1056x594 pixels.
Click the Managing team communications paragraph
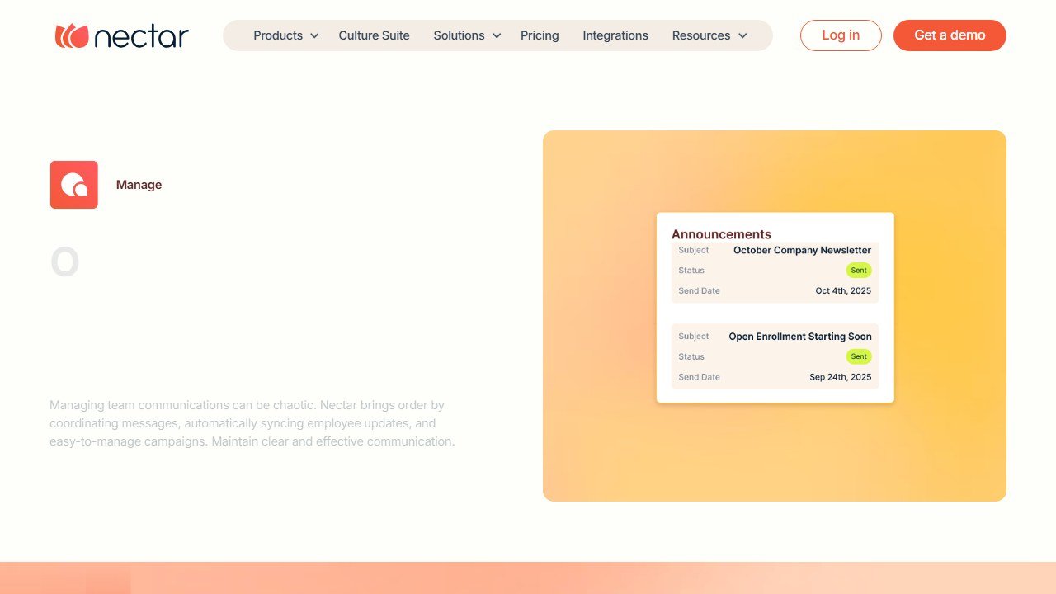tap(252, 423)
